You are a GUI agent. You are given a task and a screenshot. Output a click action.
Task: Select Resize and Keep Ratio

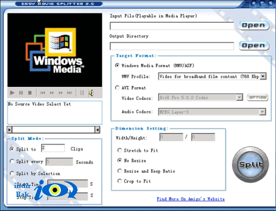click(120, 171)
